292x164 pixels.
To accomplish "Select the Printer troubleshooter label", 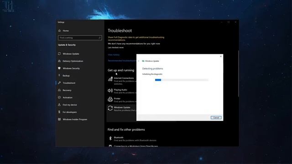I will pyautogui.click(x=117, y=98).
